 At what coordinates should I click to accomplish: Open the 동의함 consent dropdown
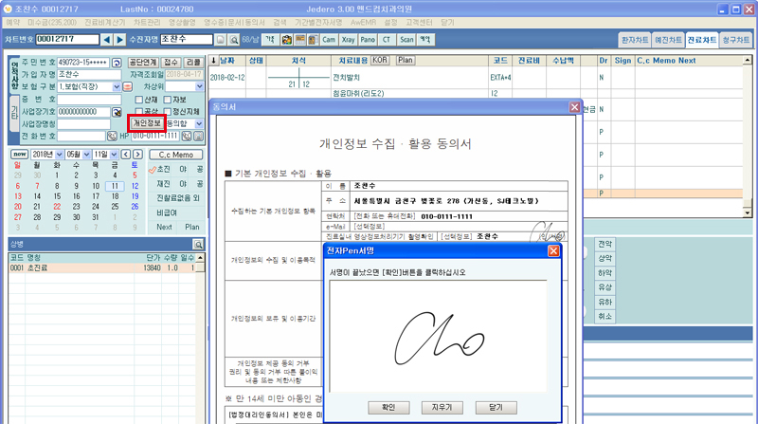tap(197, 123)
